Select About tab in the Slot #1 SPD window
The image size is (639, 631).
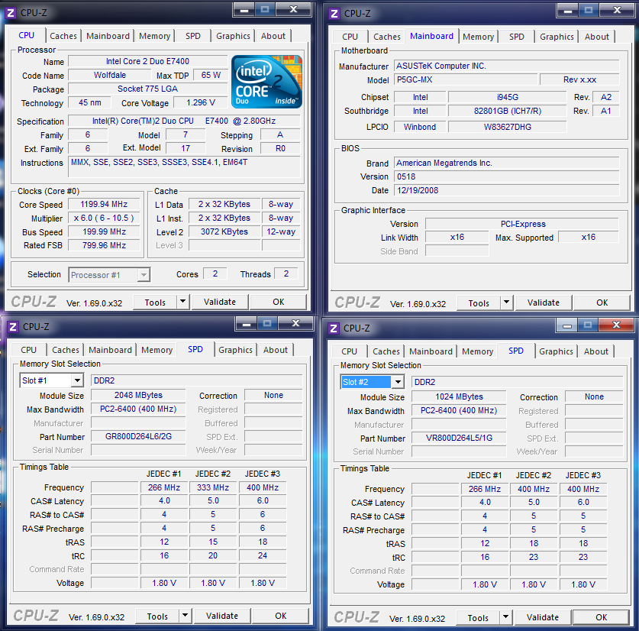[x=276, y=350]
